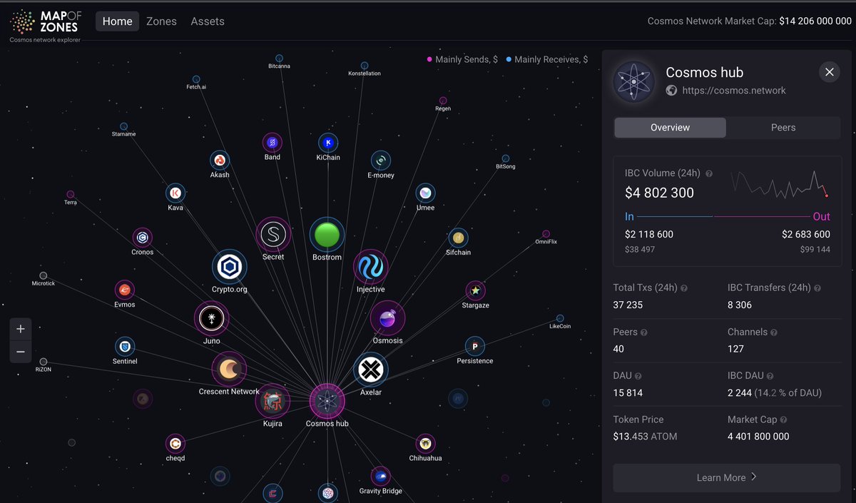Open the Evmos zone node

[125, 290]
